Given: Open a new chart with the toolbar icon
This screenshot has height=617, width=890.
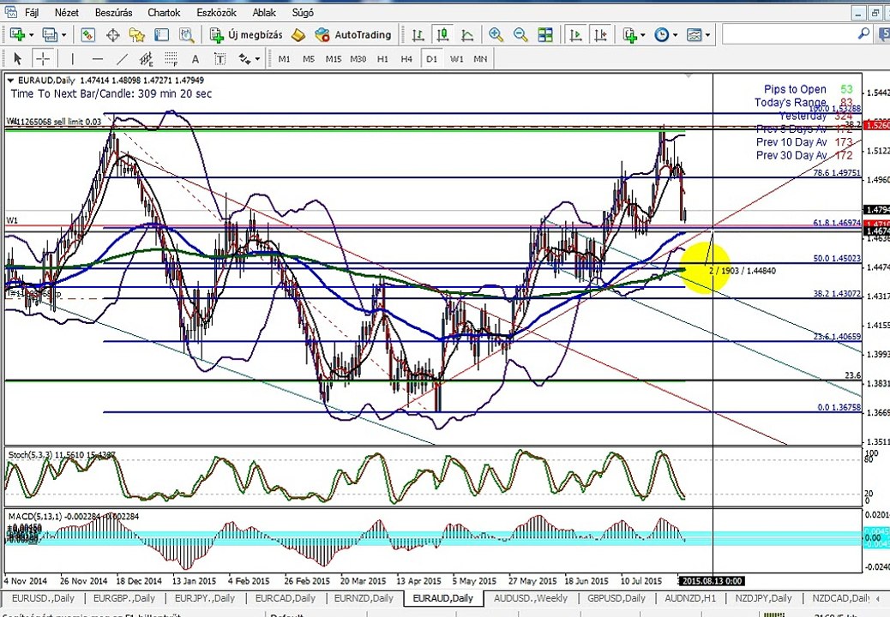Looking at the screenshot, I should (17, 35).
